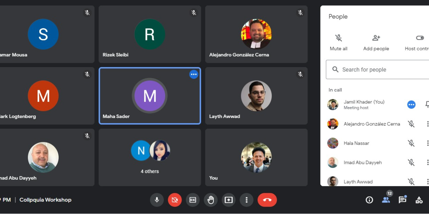Click Maha Sader's purple M avatar
This screenshot has width=429, height=214.
[x=150, y=96]
